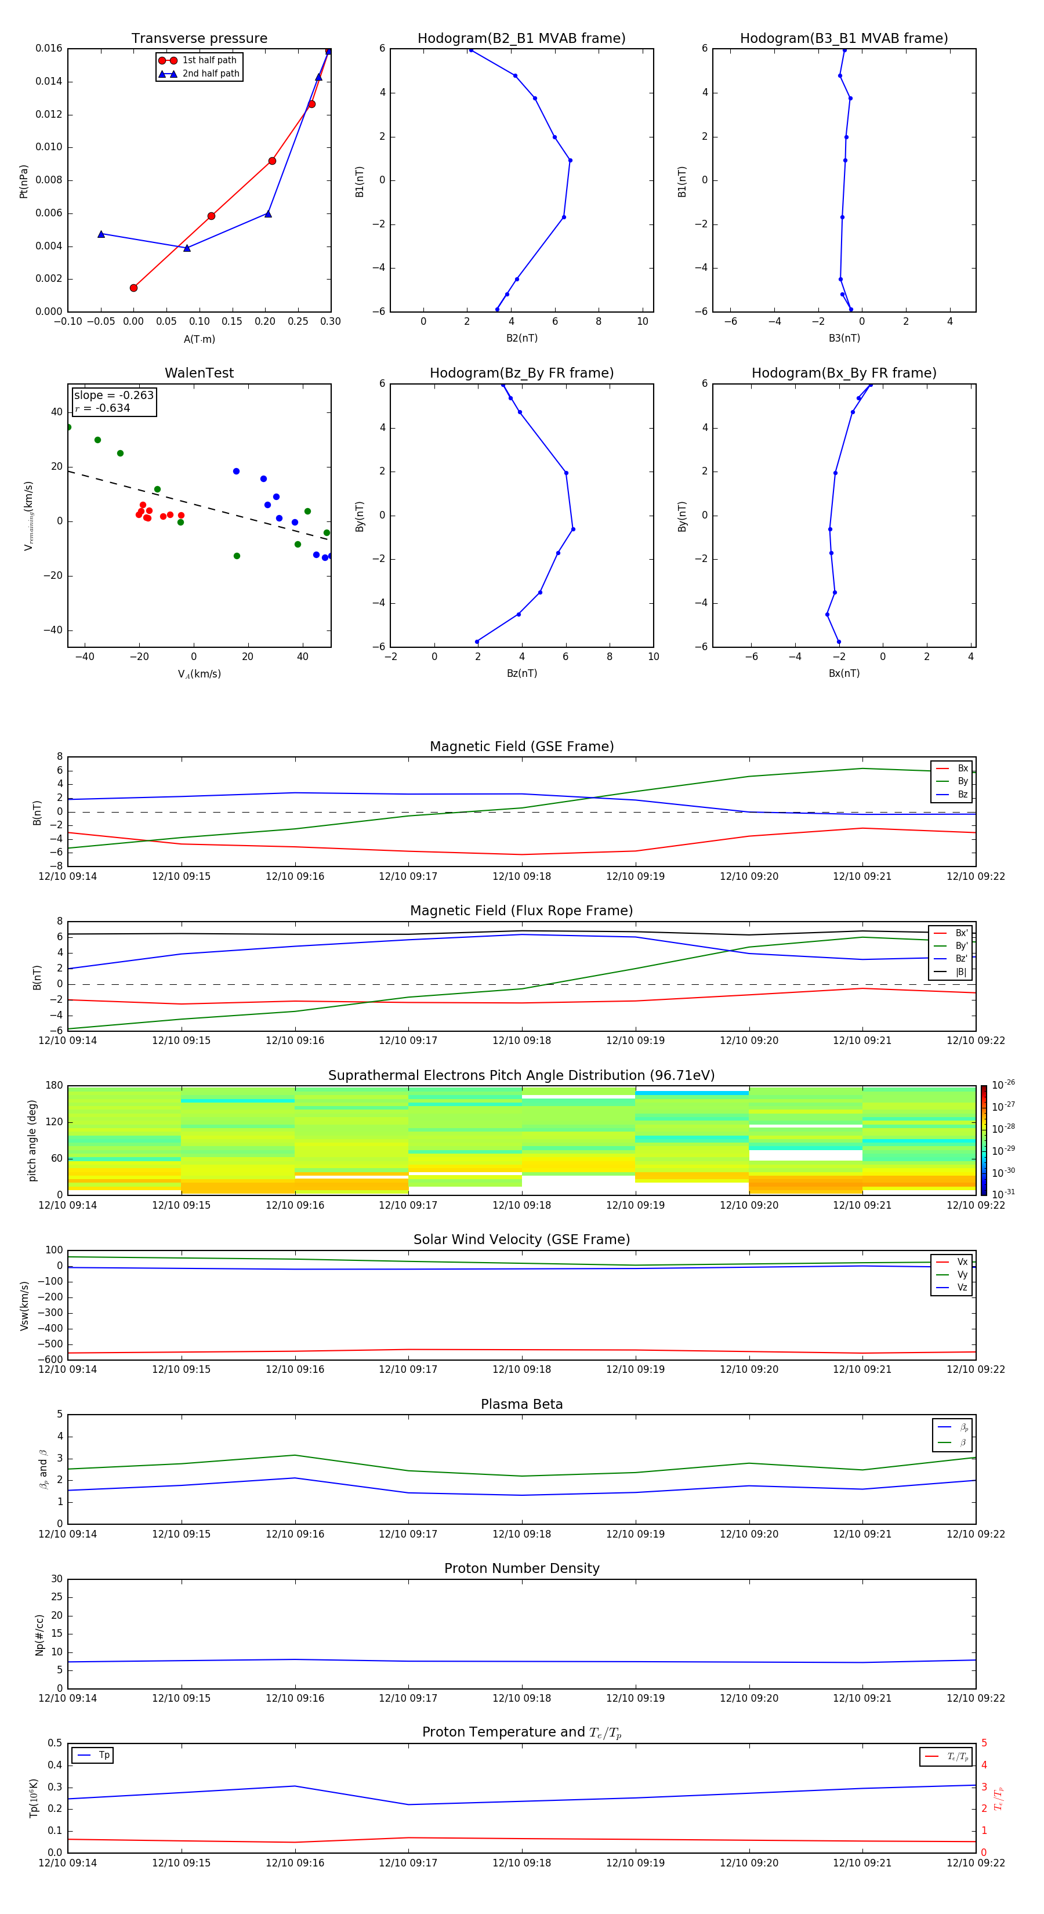Screen dimensions: 1044x1914
Task: Click the pitch angle colorbar
Action: 984,1140
